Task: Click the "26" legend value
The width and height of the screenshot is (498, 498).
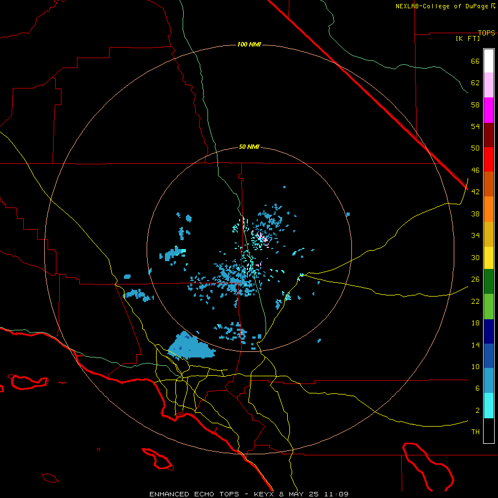Action: [x=475, y=279]
